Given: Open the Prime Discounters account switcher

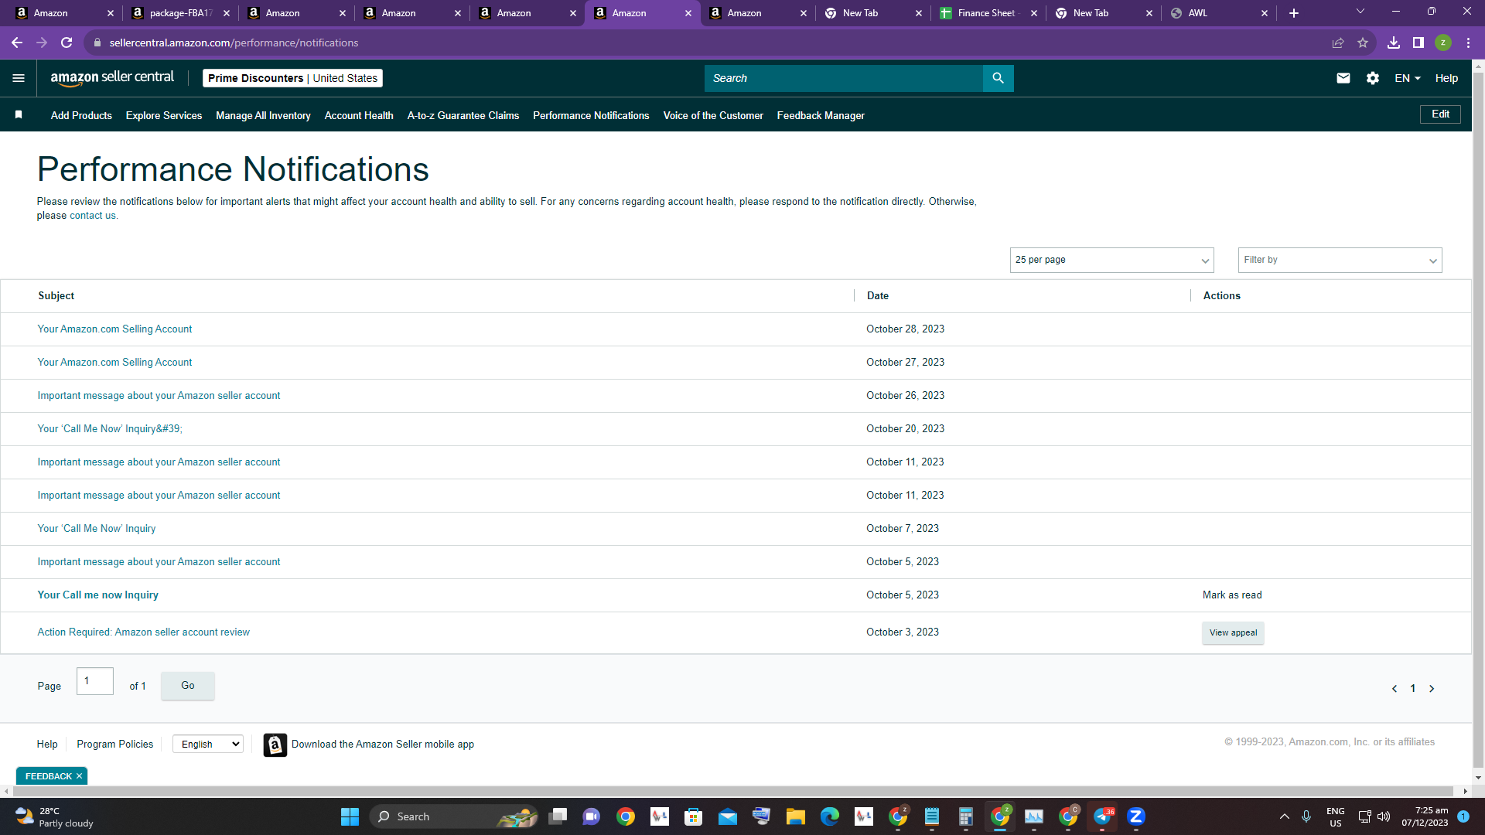Looking at the screenshot, I should coord(292,78).
